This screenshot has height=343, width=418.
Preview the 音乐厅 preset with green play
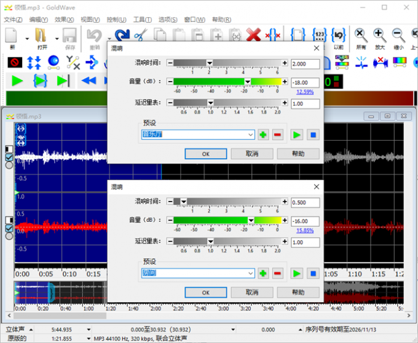296,135
